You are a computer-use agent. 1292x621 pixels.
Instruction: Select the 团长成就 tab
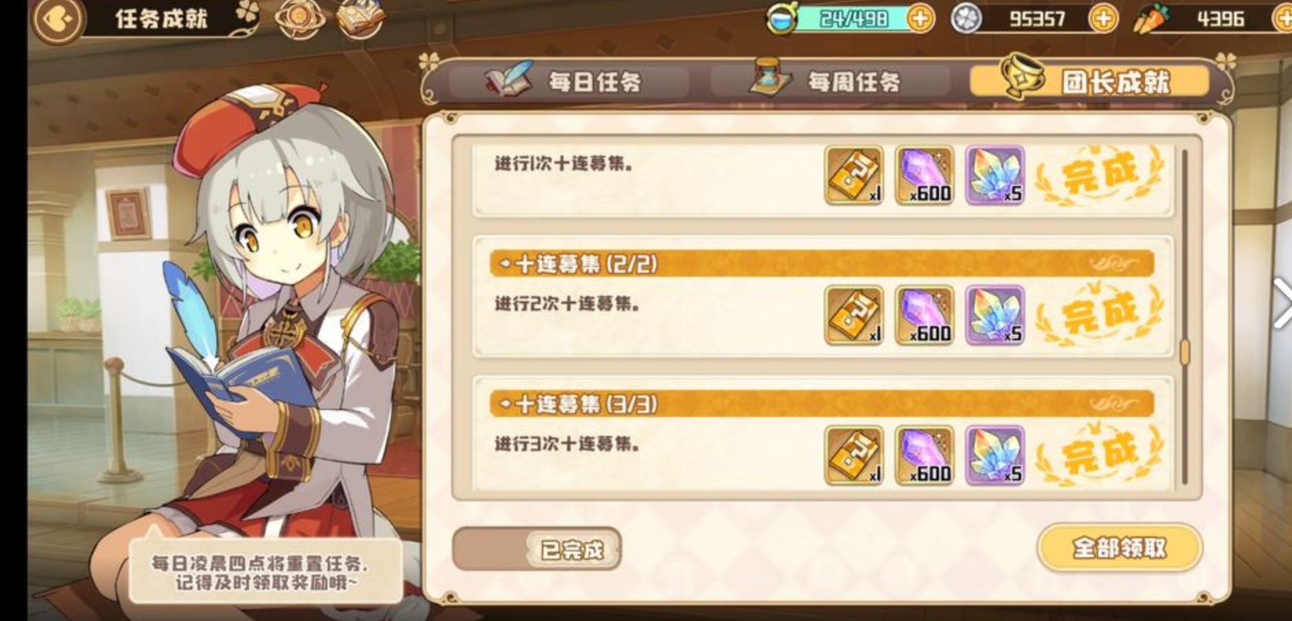(1090, 81)
